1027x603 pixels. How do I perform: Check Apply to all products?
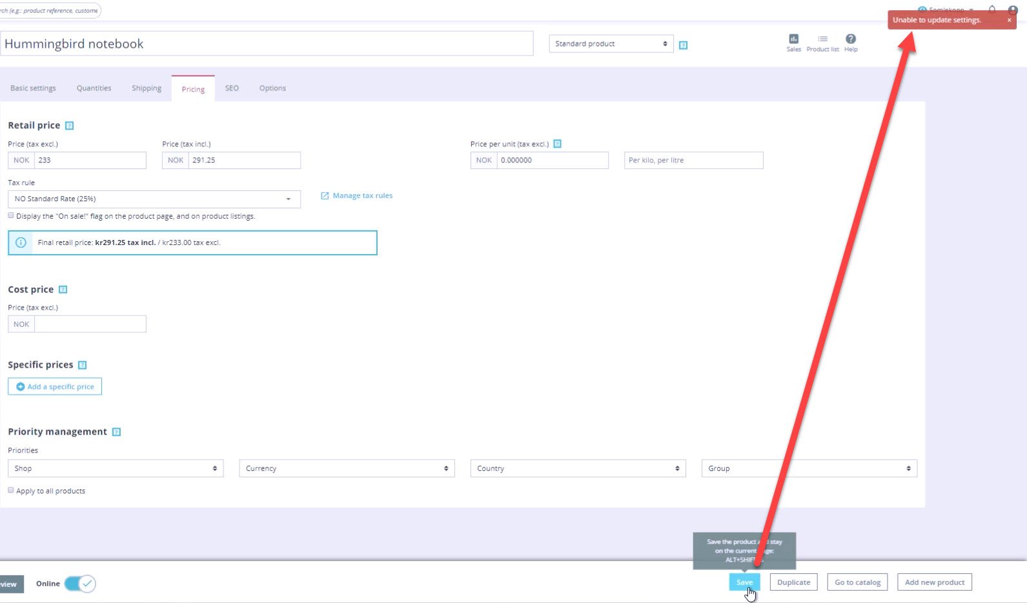[11, 490]
